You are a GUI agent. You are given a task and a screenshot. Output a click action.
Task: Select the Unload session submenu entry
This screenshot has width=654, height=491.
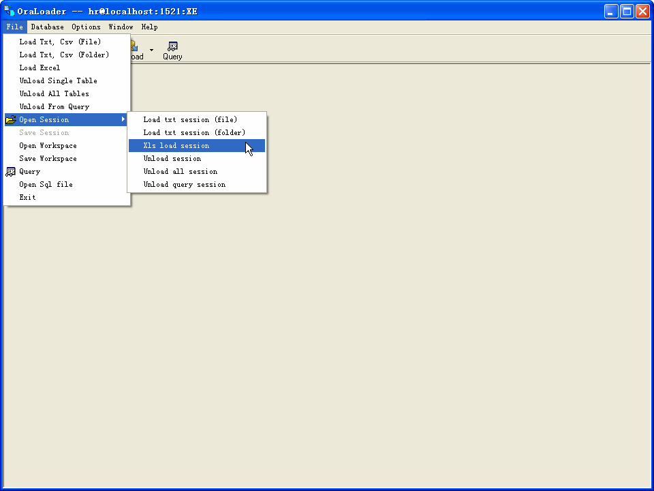click(x=197, y=158)
